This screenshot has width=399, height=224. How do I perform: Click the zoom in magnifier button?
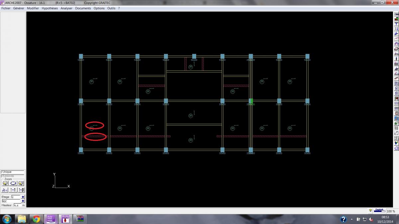(x=21, y=183)
